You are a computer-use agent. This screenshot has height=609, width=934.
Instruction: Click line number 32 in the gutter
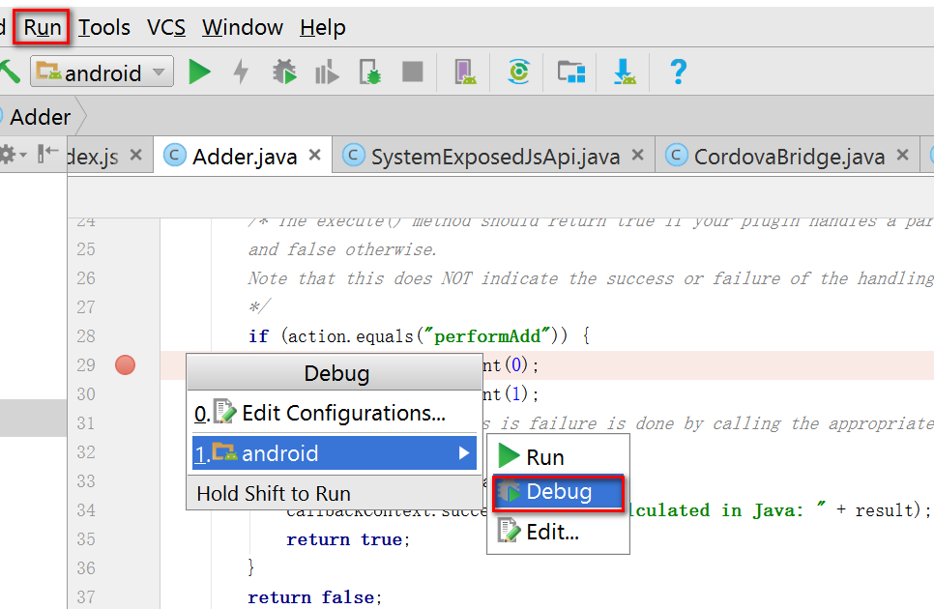[86, 451]
